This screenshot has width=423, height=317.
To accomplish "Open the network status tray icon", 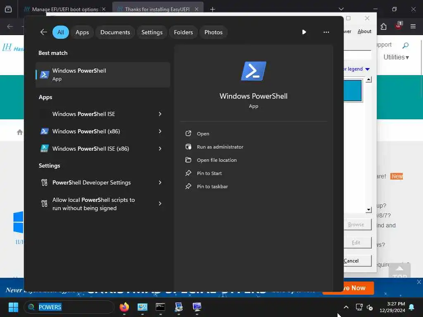I will click(359, 307).
